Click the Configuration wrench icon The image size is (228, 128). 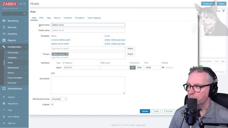[x=4, y=47]
